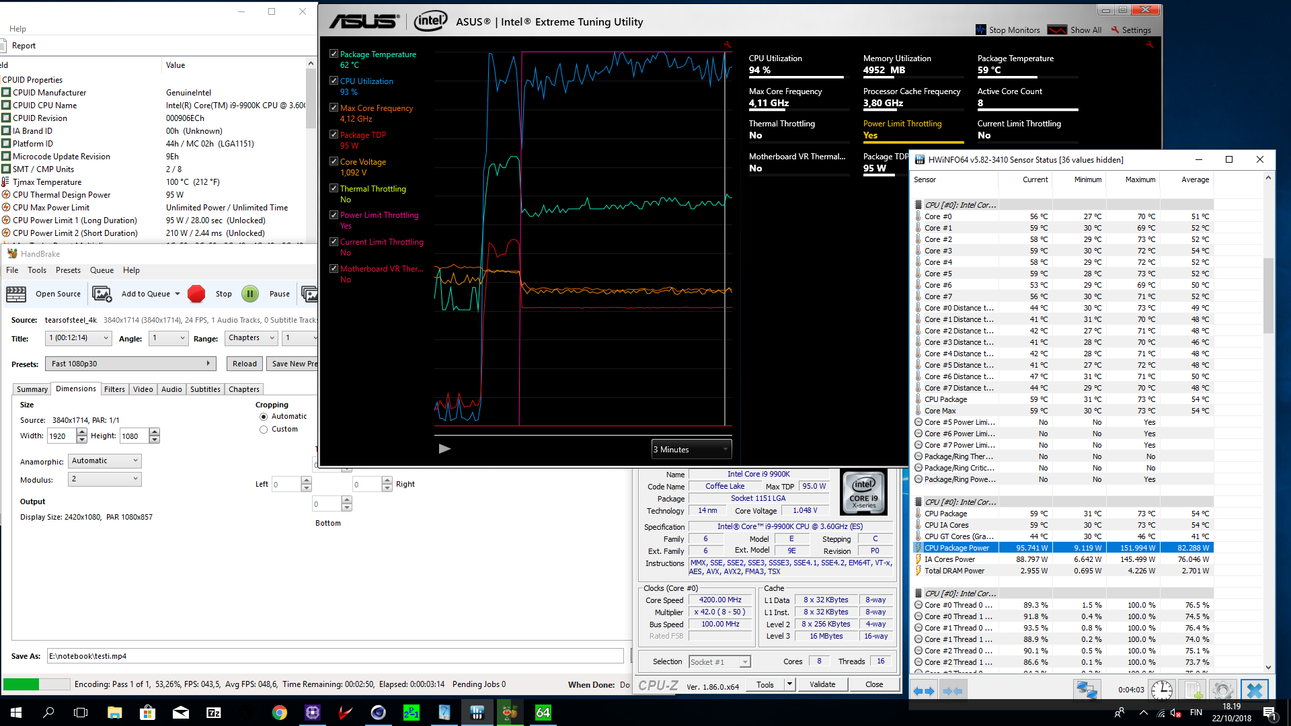Open HandBrake Presets menu
The width and height of the screenshot is (1291, 726).
68,270
